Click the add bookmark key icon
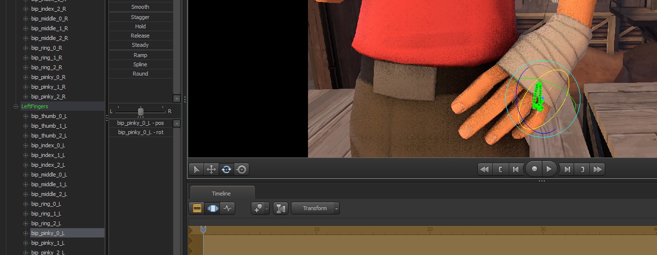Screen dimensions: 657x255 click(x=258, y=208)
